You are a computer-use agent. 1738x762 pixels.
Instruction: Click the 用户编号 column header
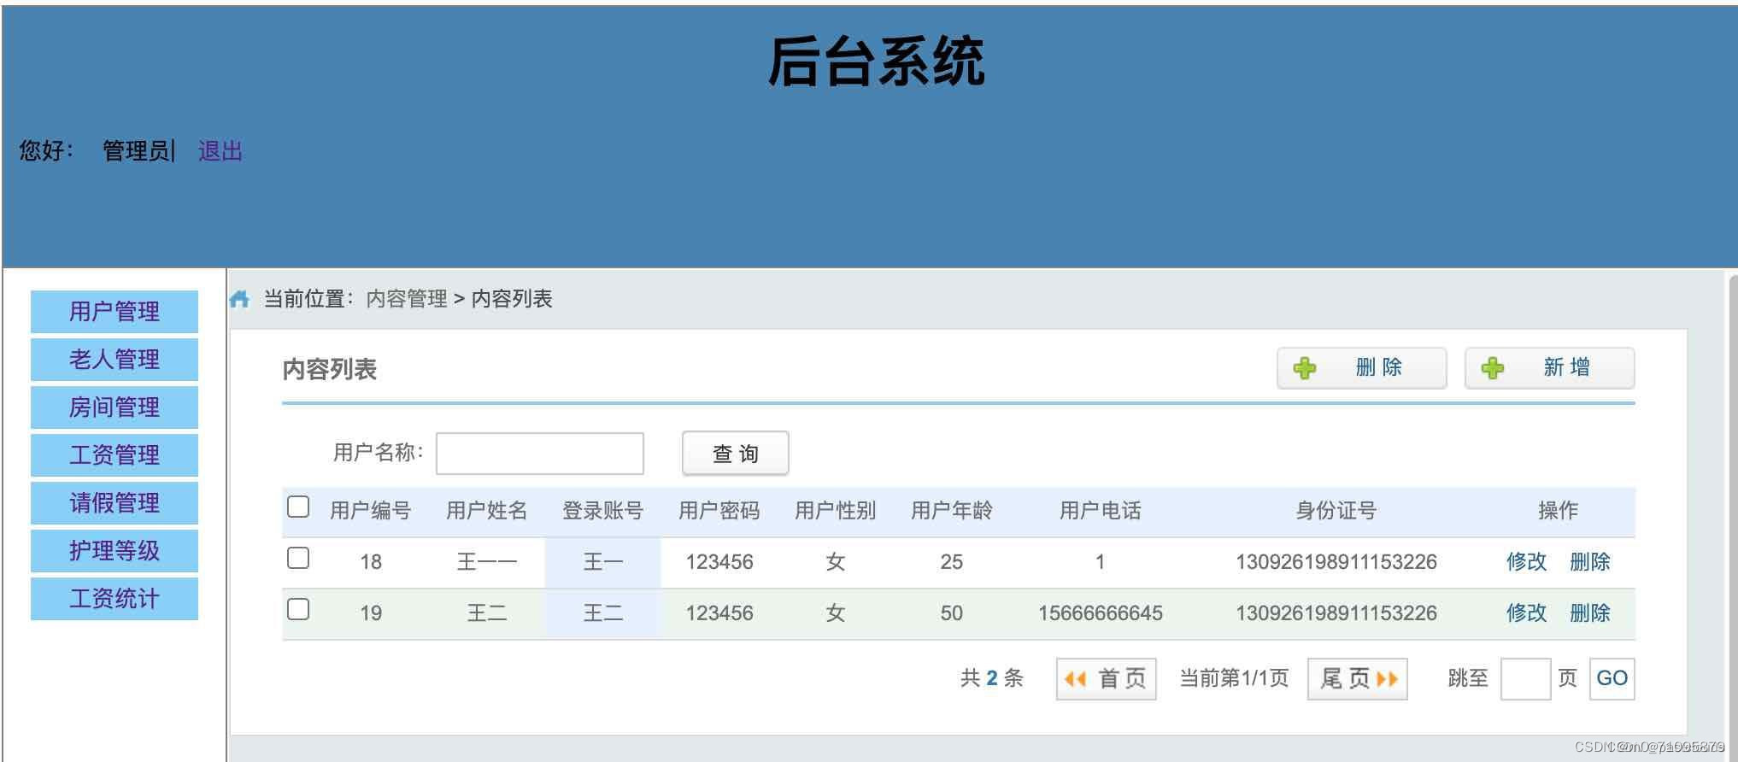(x=371, y=511)
